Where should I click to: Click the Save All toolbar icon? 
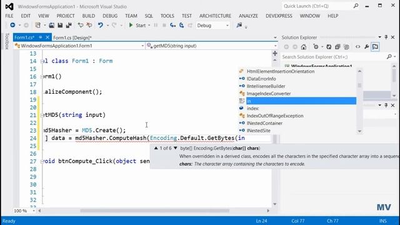tap(69, 25)
